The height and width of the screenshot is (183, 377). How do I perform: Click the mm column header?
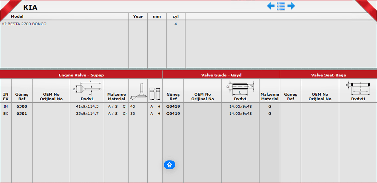(157, 16)
